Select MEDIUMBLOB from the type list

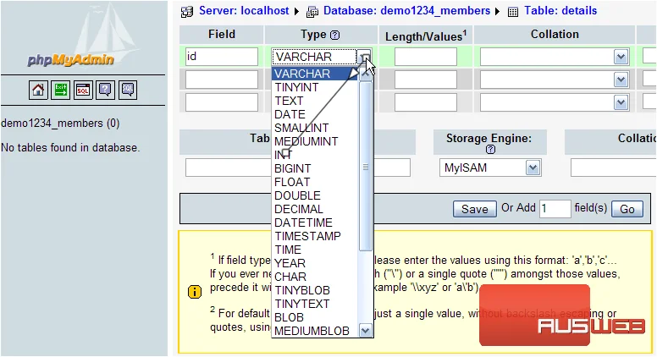[x=315, y=331]
